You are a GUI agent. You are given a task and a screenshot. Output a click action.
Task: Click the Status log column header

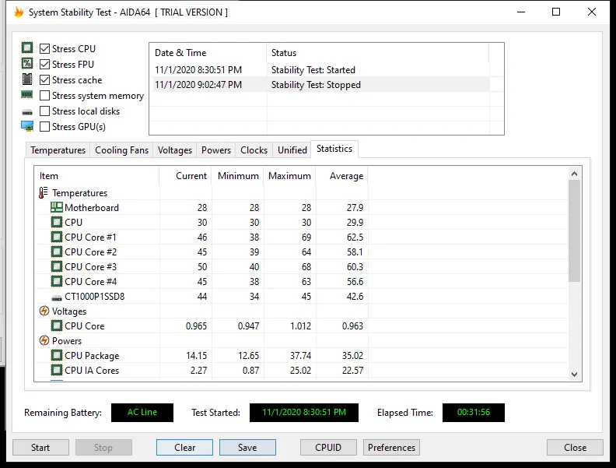click(x=378, y=53)
